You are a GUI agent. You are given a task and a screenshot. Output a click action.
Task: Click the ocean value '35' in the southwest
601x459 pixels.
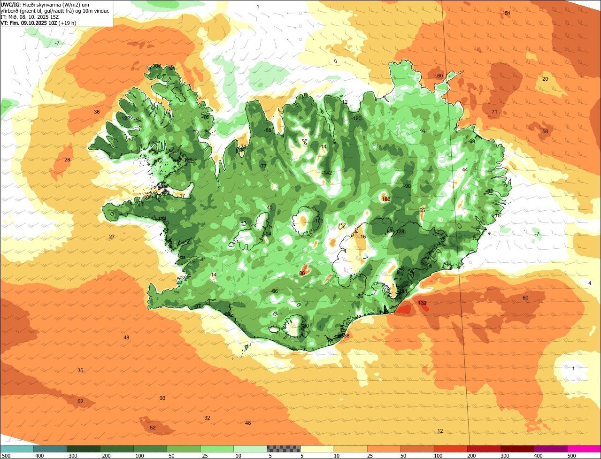click(x=80, y=371)
